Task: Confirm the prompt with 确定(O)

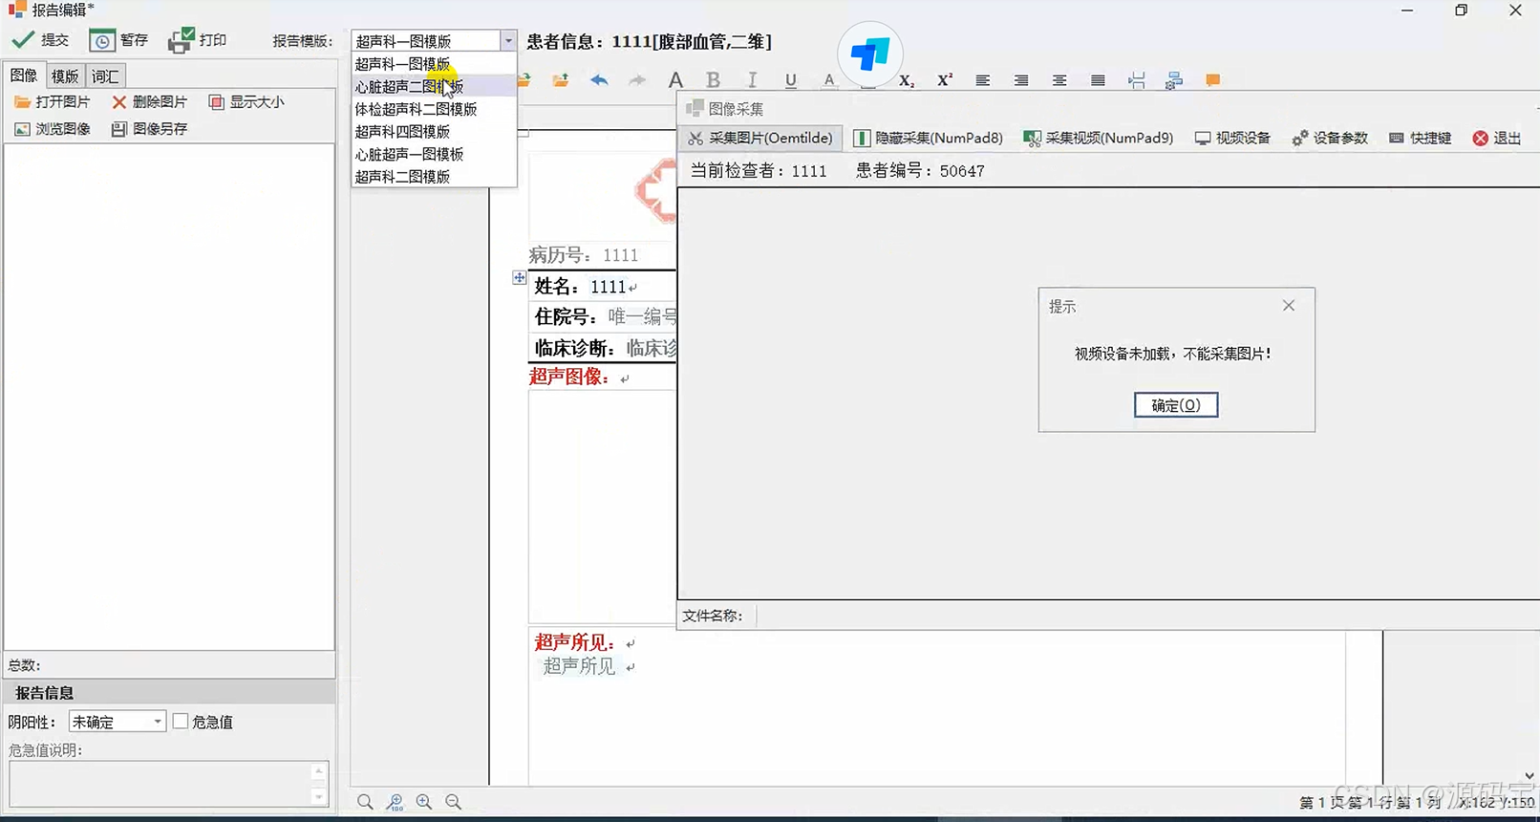Action: (x=1176, y=405)
